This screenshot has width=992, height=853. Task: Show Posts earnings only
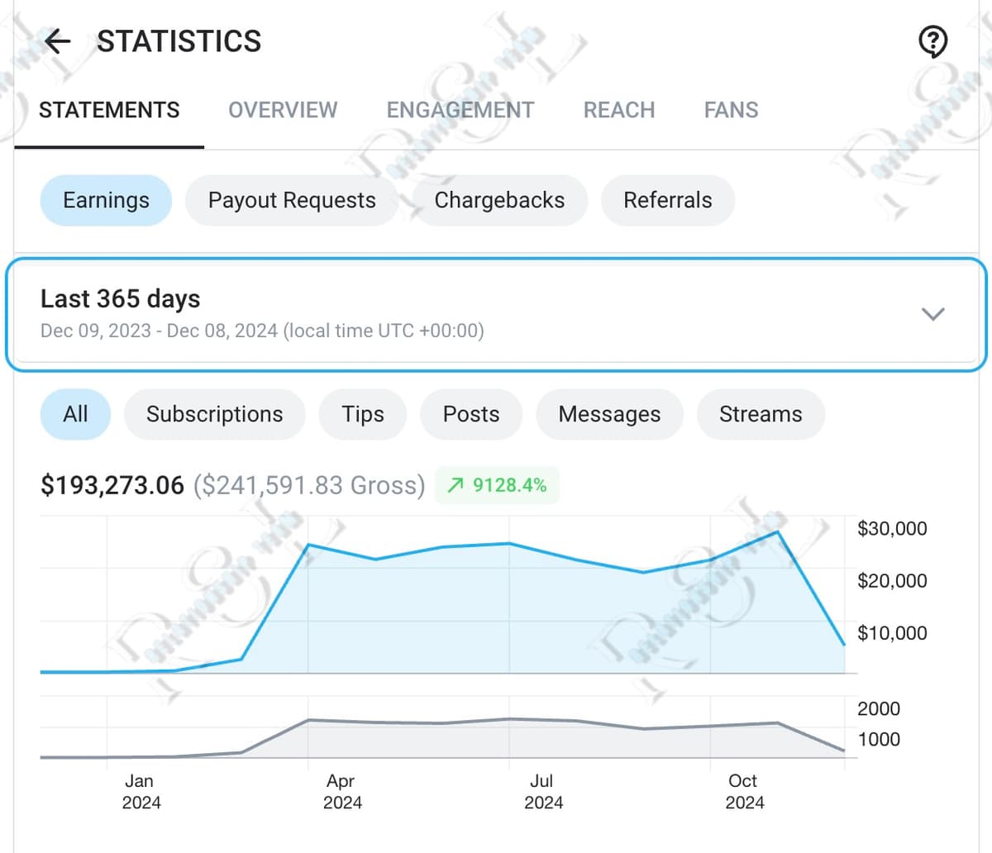(x=471, y=414)
